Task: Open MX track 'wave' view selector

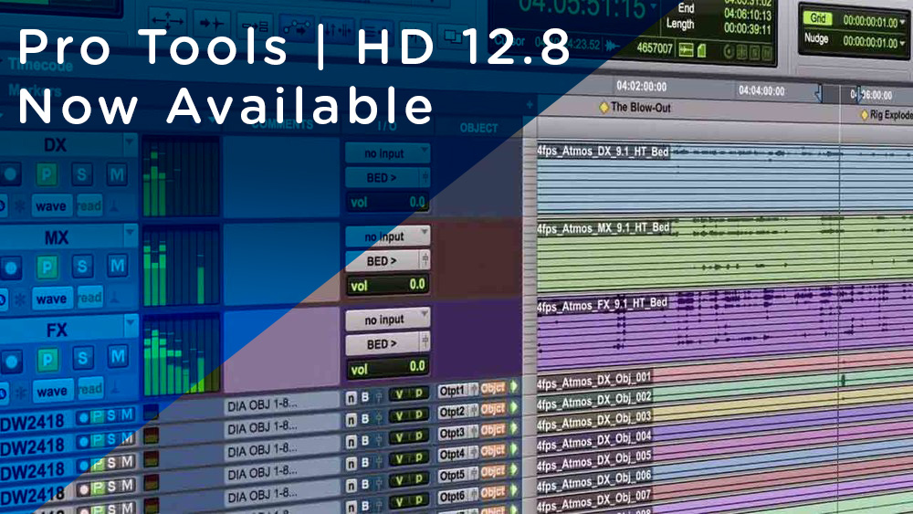Action: [x=52, y=299]
